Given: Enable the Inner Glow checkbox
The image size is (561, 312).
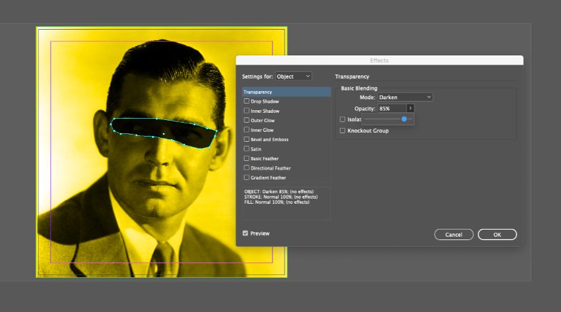Looking at the screenshot, I should pos(247,130).
